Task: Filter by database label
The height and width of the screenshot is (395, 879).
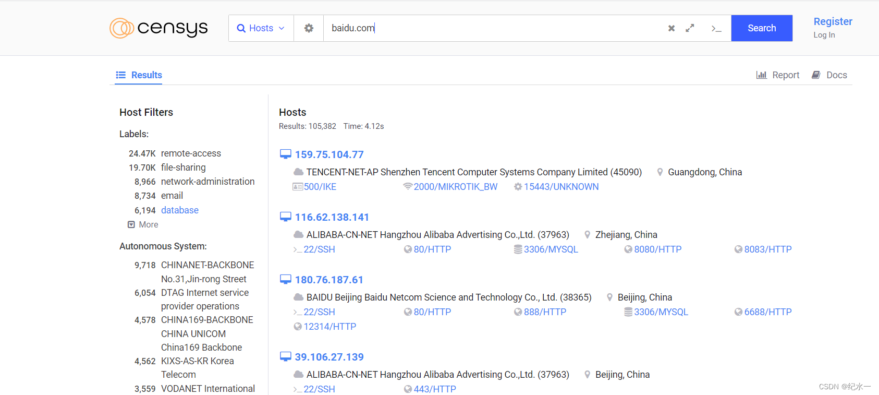Action: pos(179,210)
